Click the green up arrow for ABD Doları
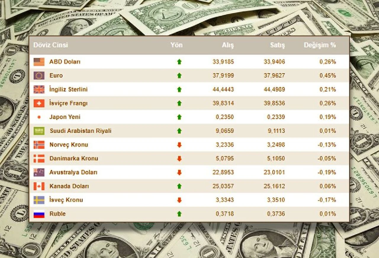The width and height of the screenshot is (379, 258). [x=179, y=62]
